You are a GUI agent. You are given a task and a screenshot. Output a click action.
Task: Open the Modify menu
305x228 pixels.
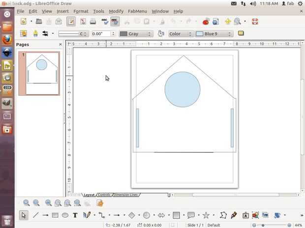[x=116, y=11]
